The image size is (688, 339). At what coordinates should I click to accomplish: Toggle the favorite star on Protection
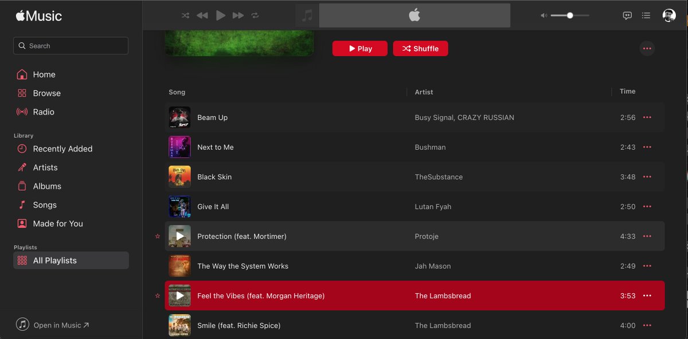point(157,236)
